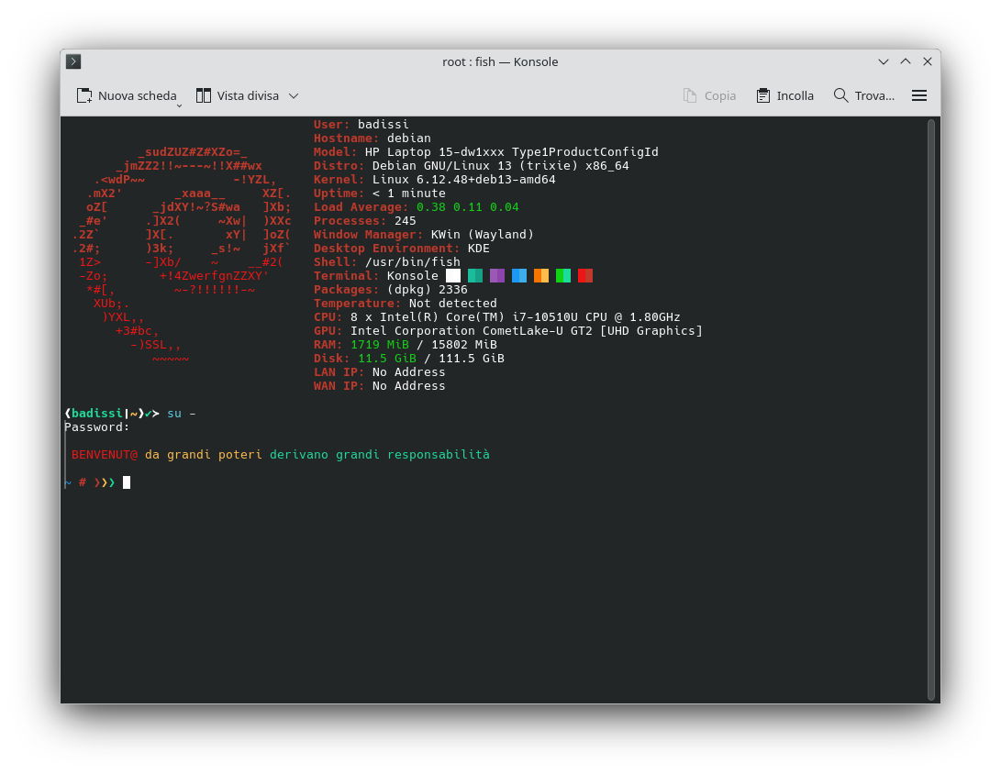Image resolution: width=1001 pixels, height=775 pixels.
Task: Close the Konsole window
Action: [x=928, y=61]
